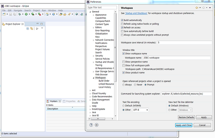The width and height of the screenshot is (215, 138).
Task: Enable Refresh using native hooks or polling
Action: [122, 24]
